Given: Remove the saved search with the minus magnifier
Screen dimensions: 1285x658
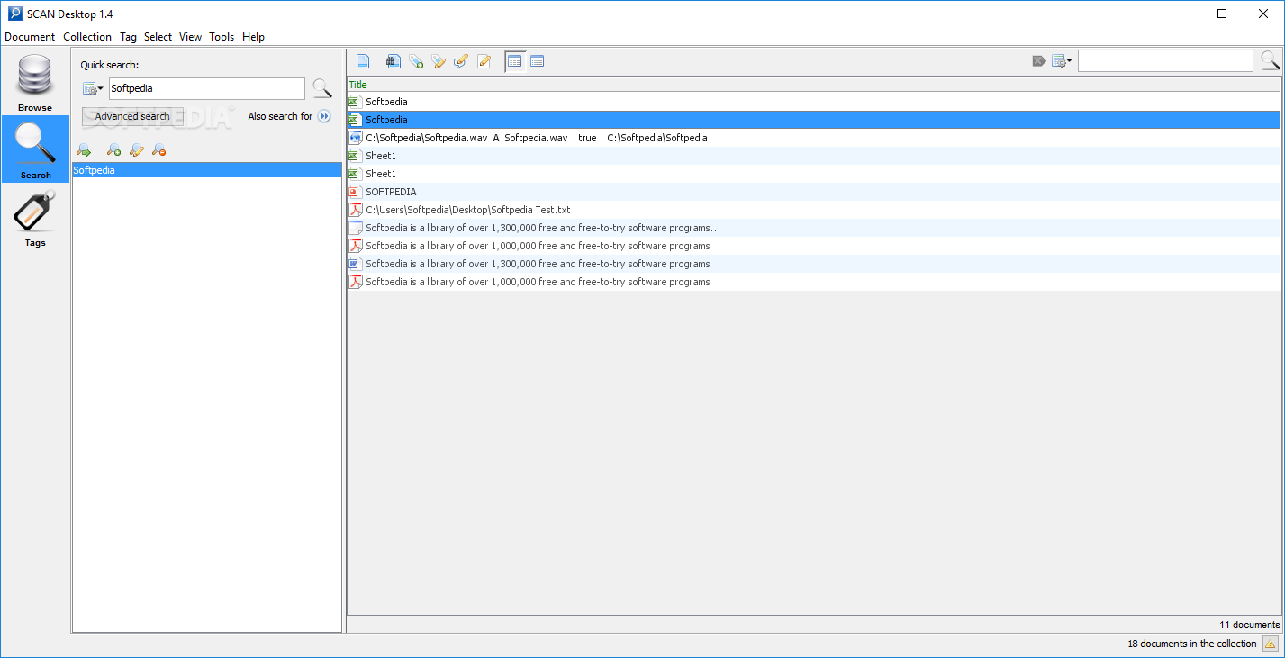Looking at the screenshot, I should [x=159, y=150].
